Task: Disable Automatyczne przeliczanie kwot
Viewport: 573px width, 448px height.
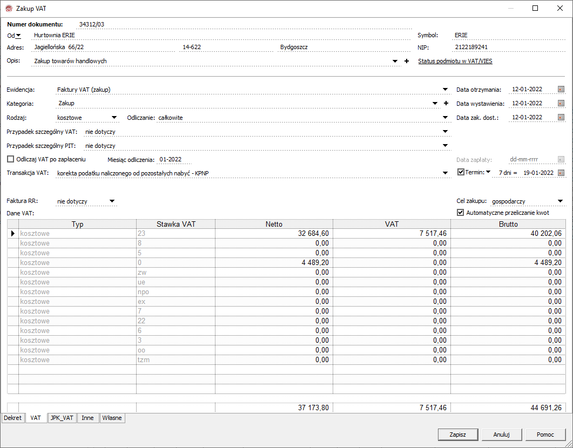Action: [461, 213]
